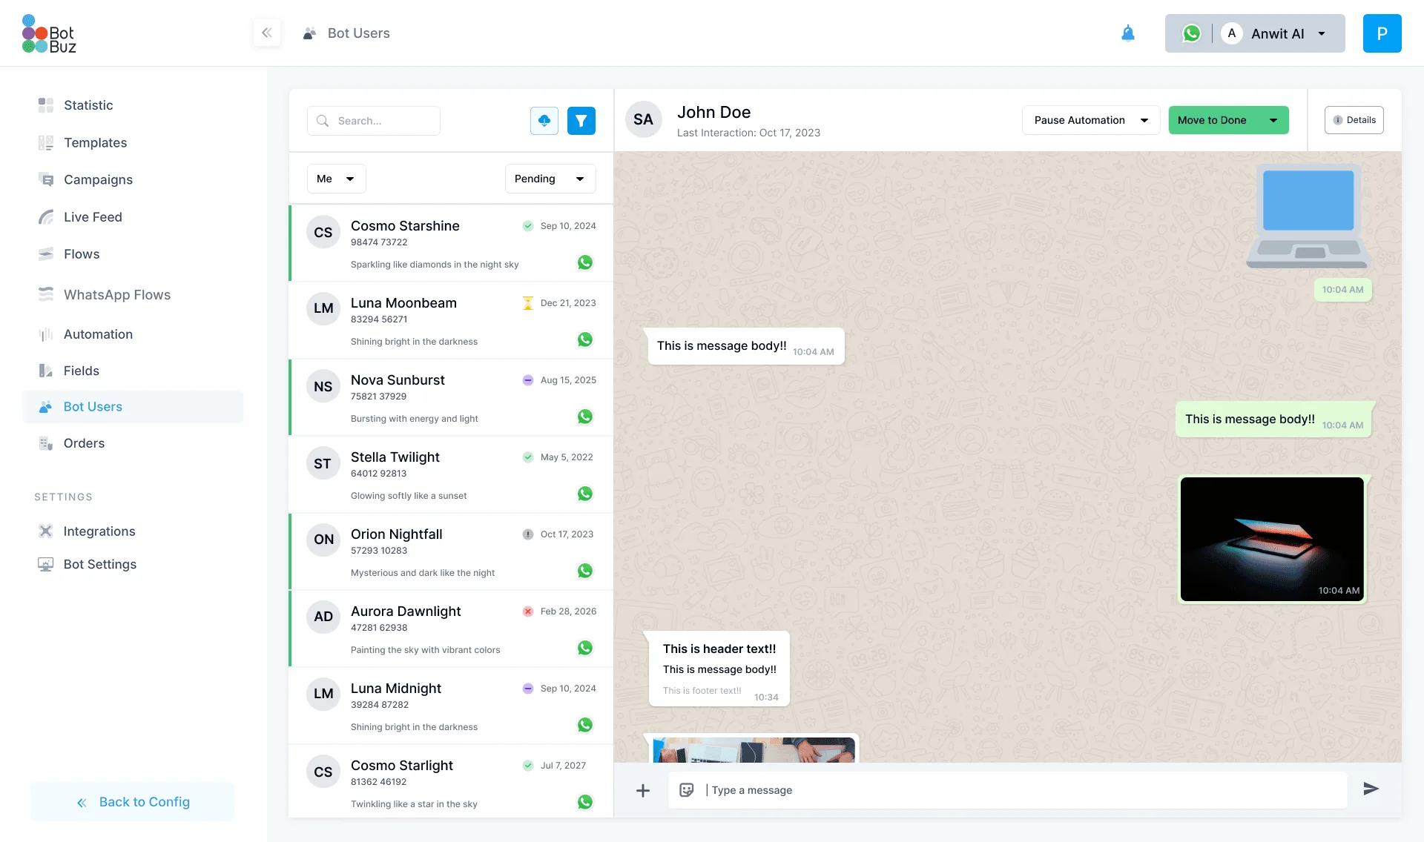Open the filter panel for bot users
Image resolution: width=1424 pixels, height=842 pixels.
coord(581,120)
